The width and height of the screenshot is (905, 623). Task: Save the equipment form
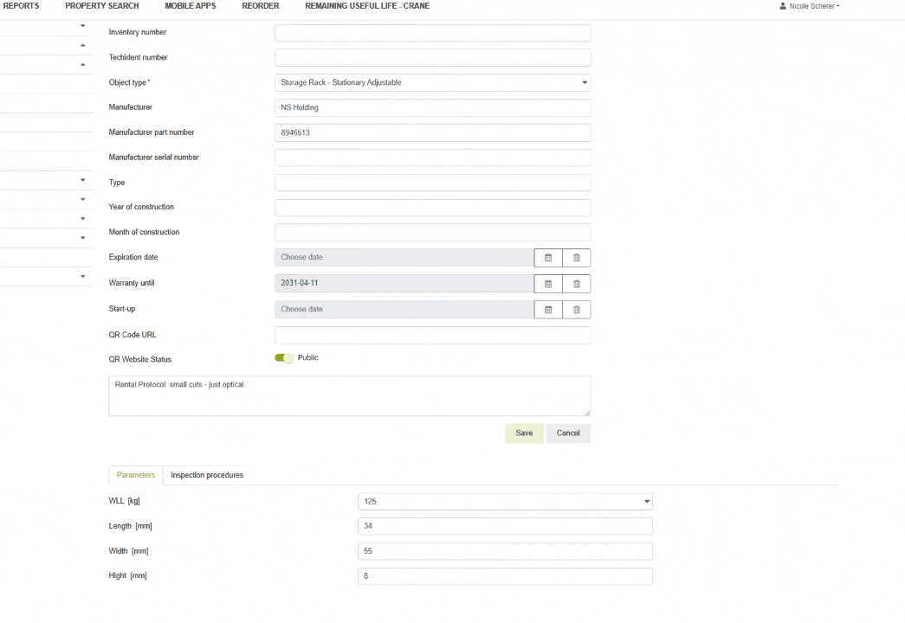[523, 433]
